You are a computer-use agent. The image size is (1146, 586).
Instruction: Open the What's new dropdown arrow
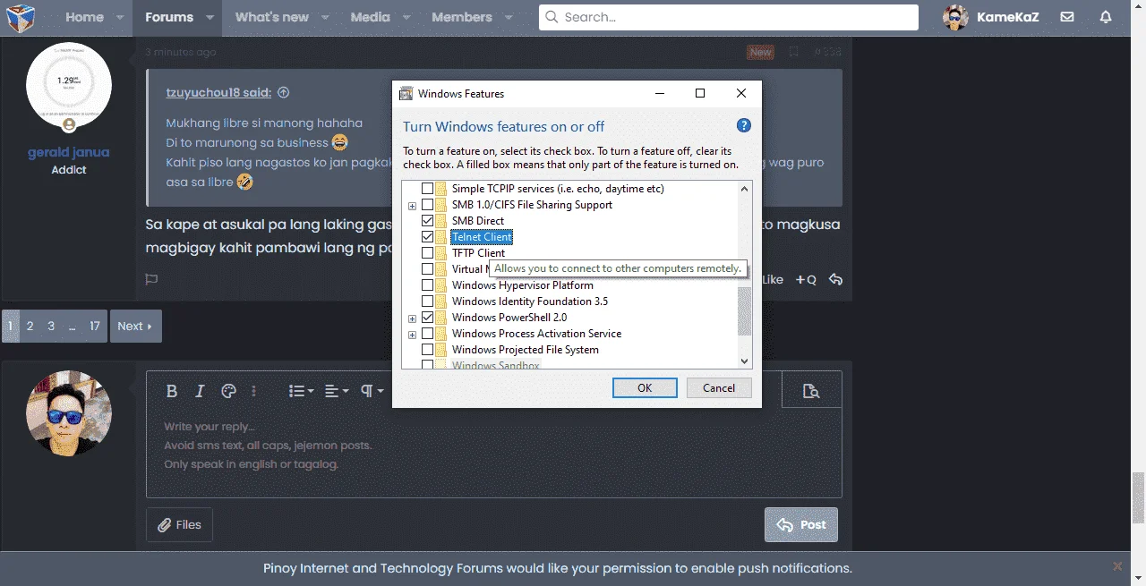point(324,17)
